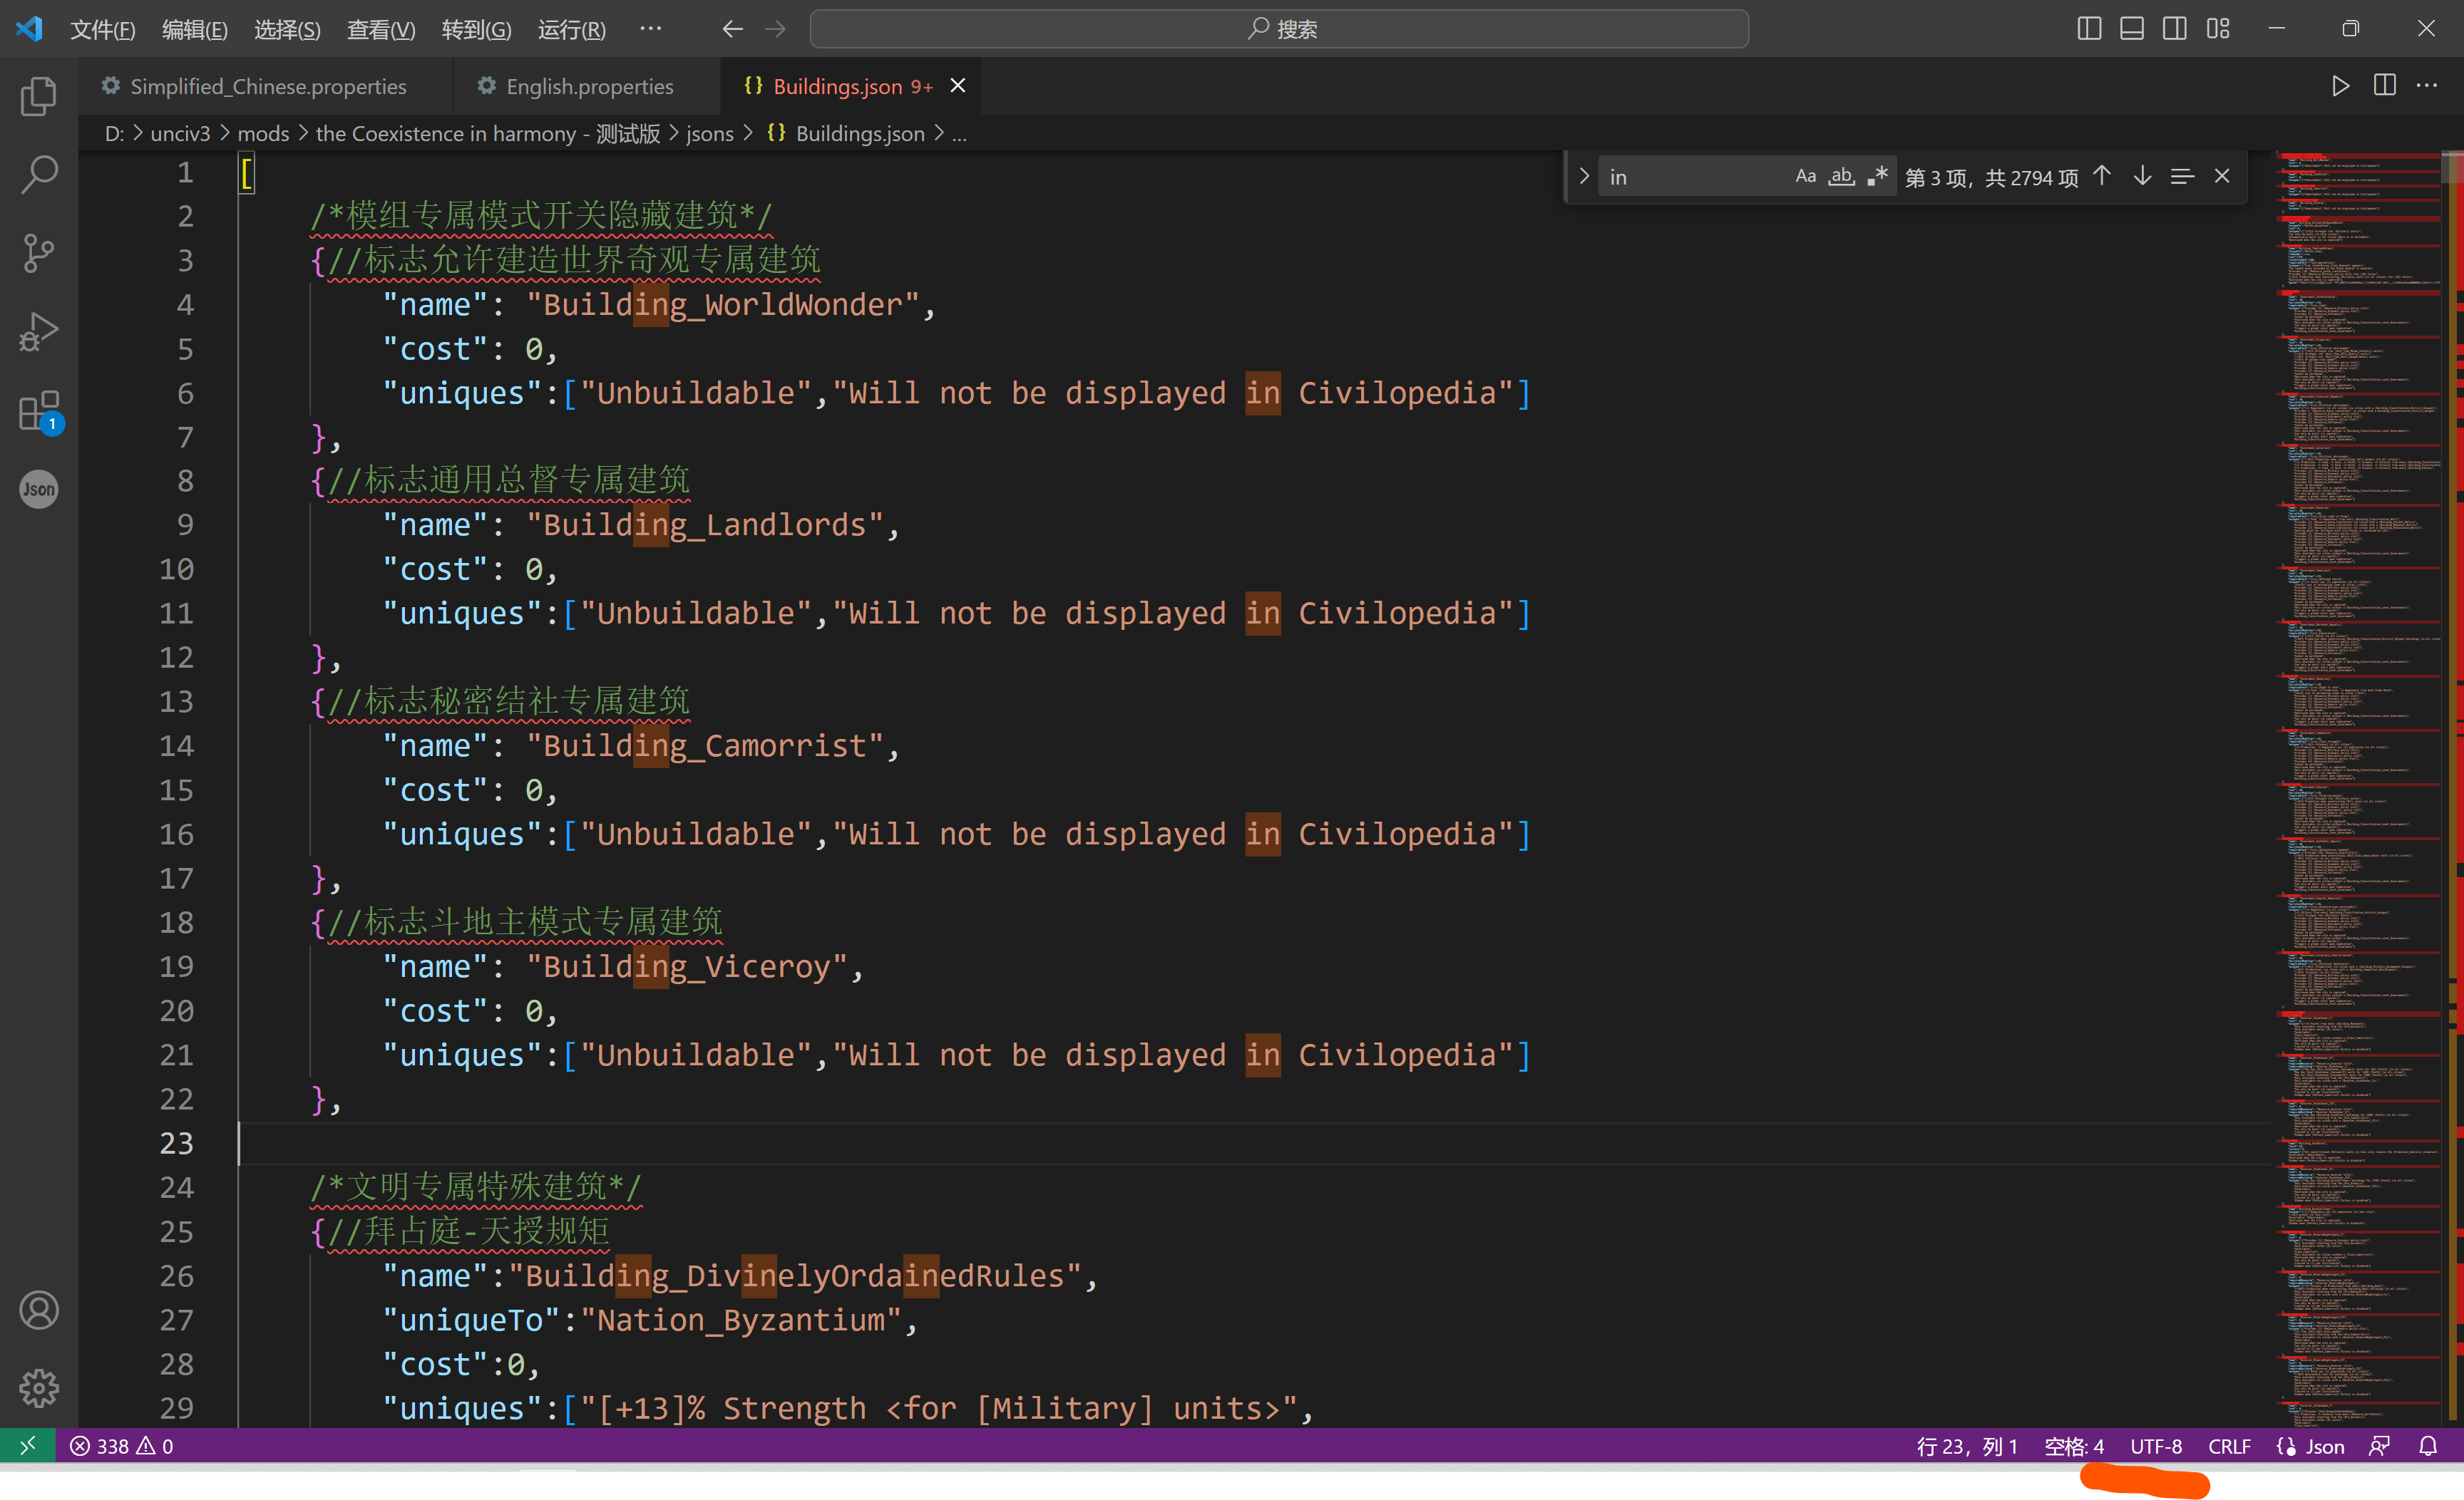Open the Run and Debug view
The width and height of the screenshot is (2464, 1500).
point(38,332)
